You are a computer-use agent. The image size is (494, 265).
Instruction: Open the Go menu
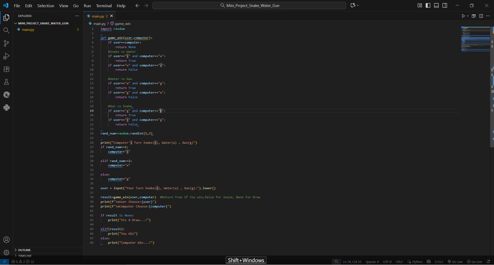coord(76,6)
